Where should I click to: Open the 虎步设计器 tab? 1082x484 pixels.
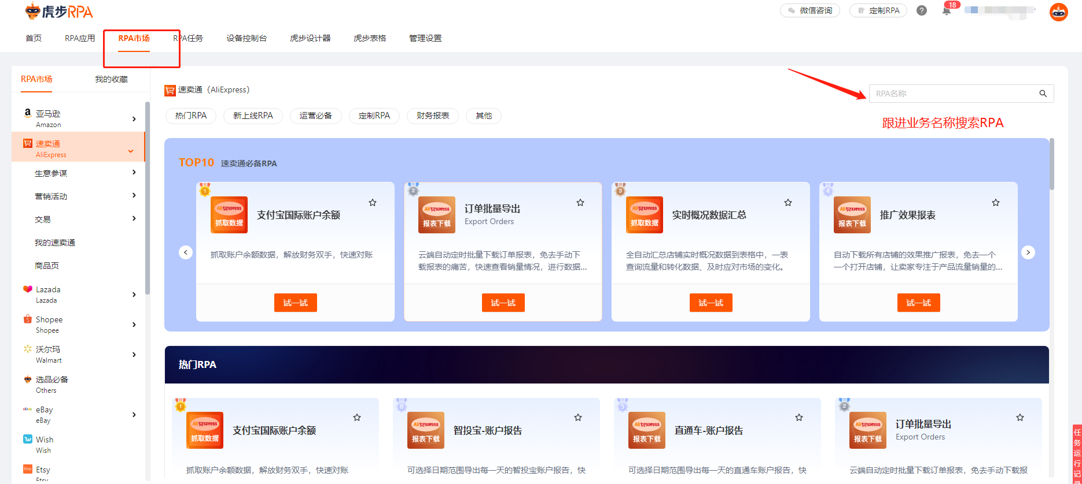(310, 38)
